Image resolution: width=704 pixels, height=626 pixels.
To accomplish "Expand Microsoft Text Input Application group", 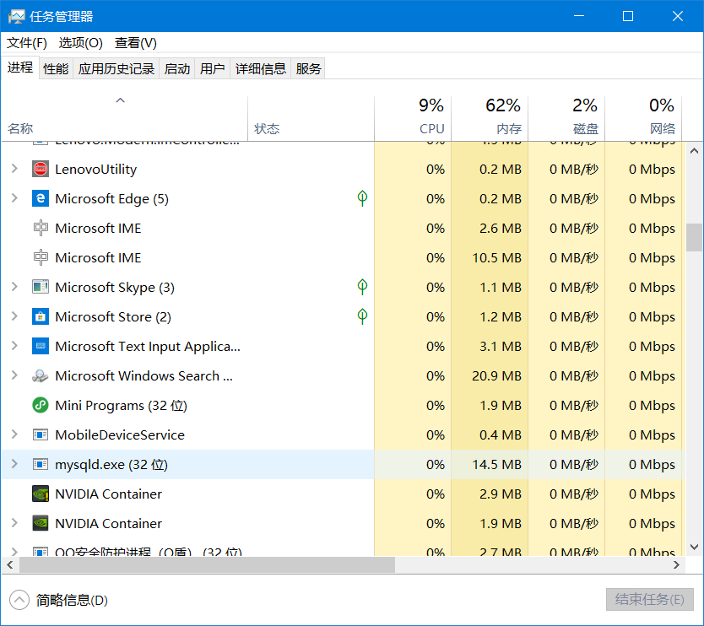I will [x=14, y=346].
